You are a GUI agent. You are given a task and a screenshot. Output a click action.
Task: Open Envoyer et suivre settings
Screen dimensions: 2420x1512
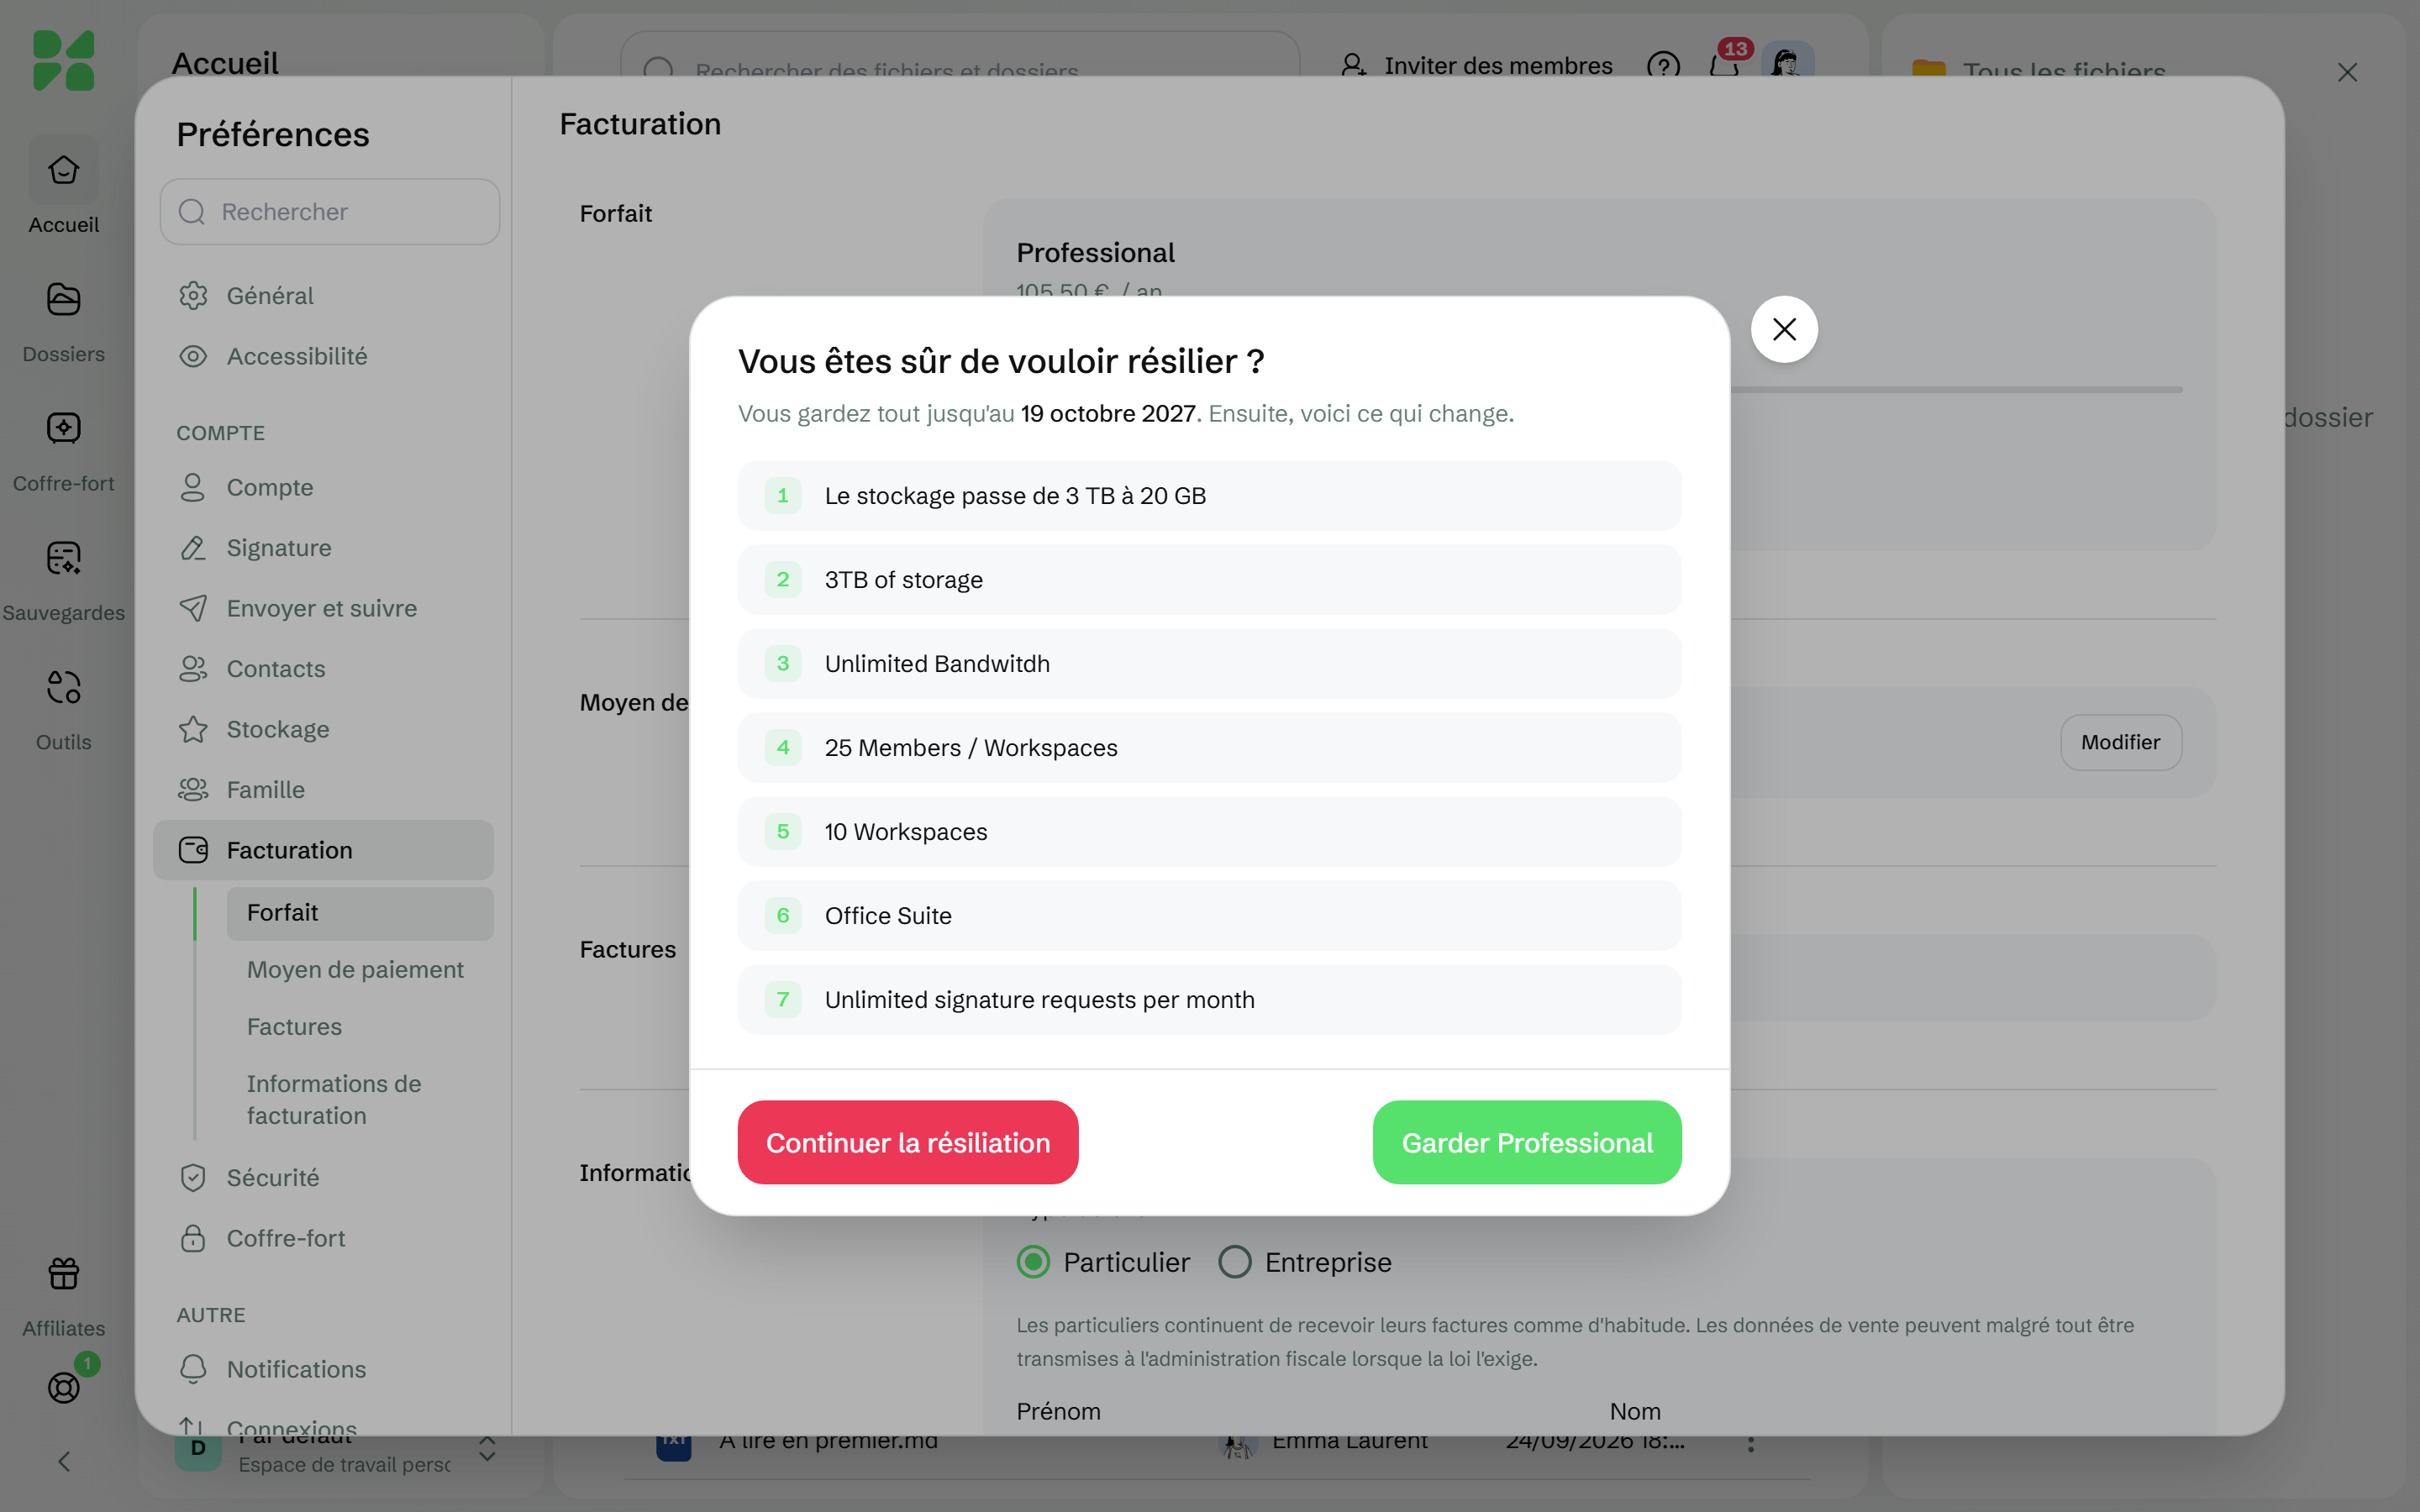323,608
